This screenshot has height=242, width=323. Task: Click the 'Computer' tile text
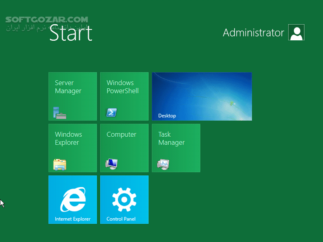(122, 135)
